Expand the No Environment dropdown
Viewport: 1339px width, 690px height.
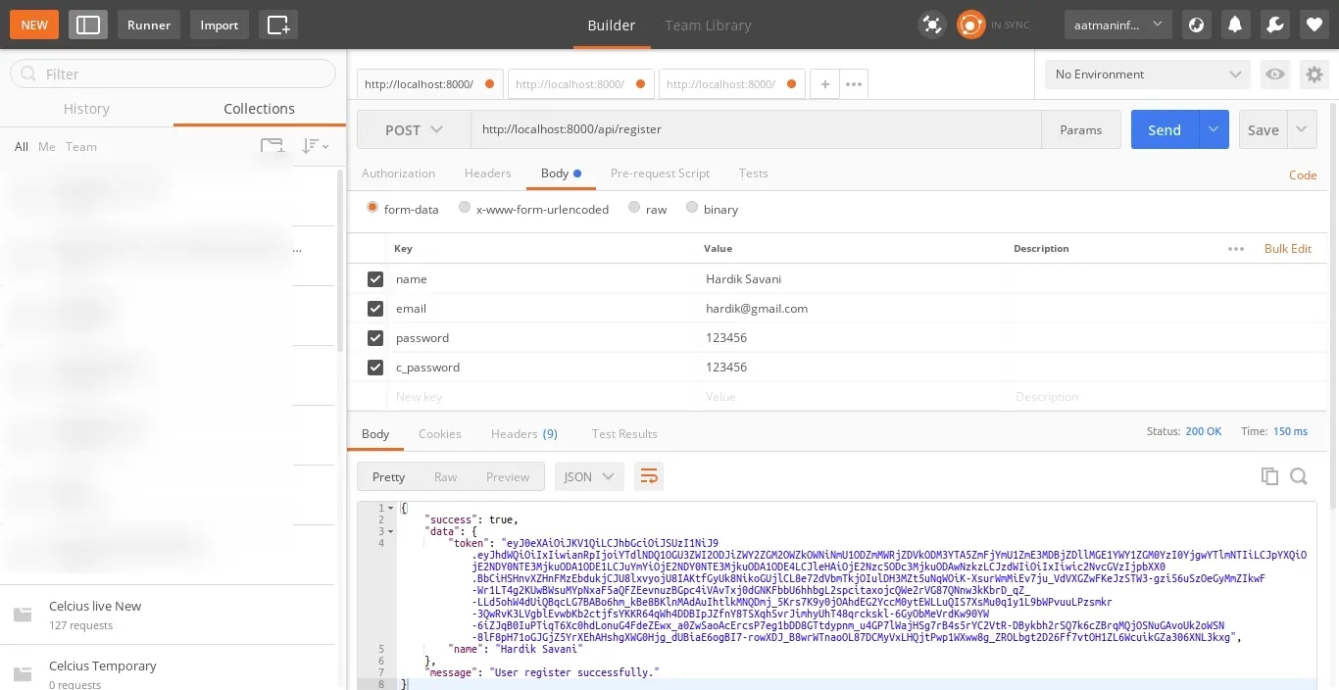click(x=1147, y=74)
